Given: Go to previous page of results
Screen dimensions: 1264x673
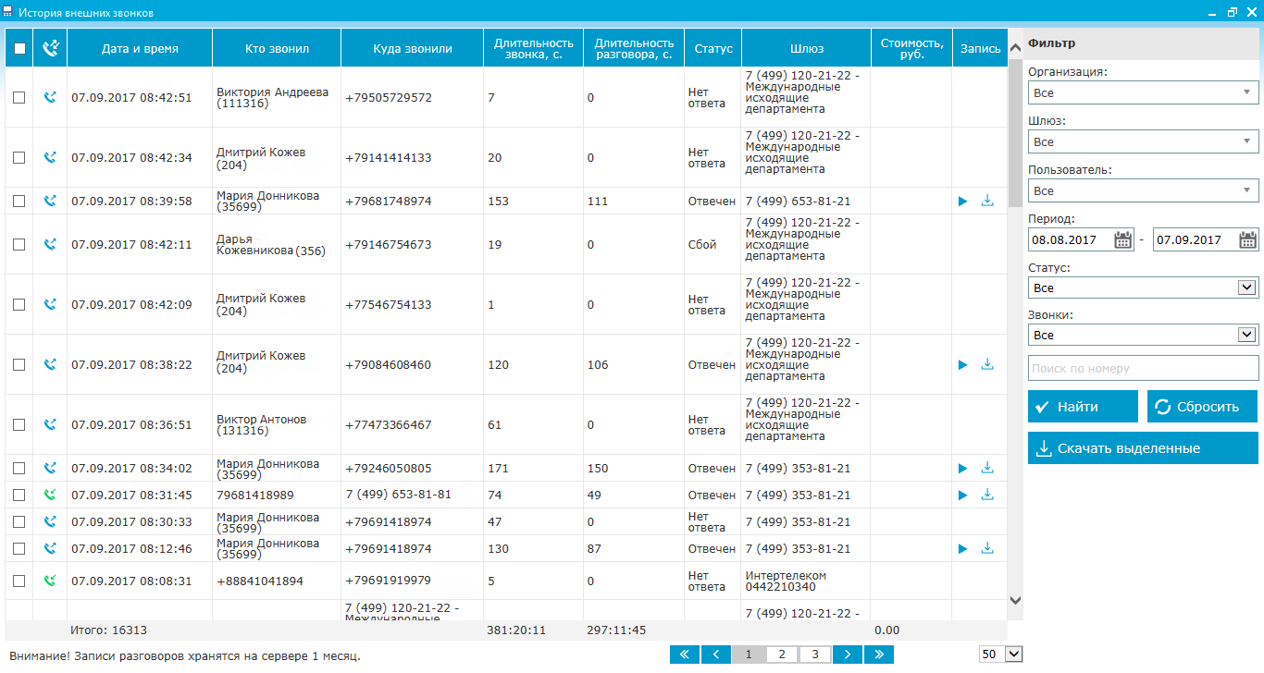Looking at the screenshot, I should (x=716, y=655).
